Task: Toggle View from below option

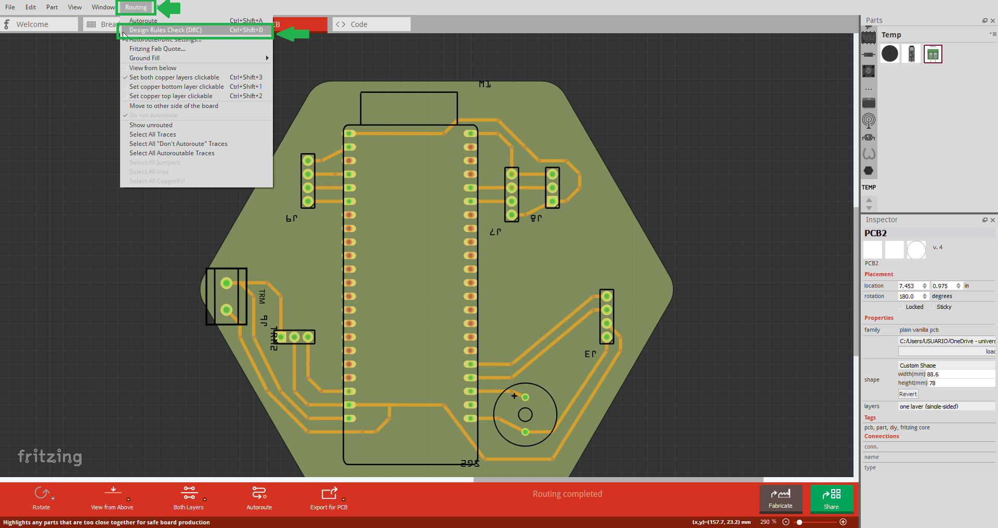Action: point(152,68)
